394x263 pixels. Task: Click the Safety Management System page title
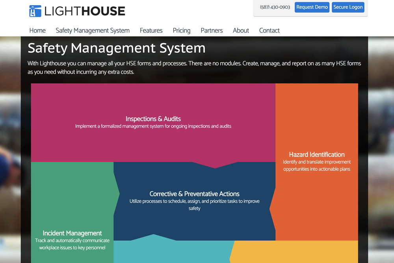coord(116,48)
